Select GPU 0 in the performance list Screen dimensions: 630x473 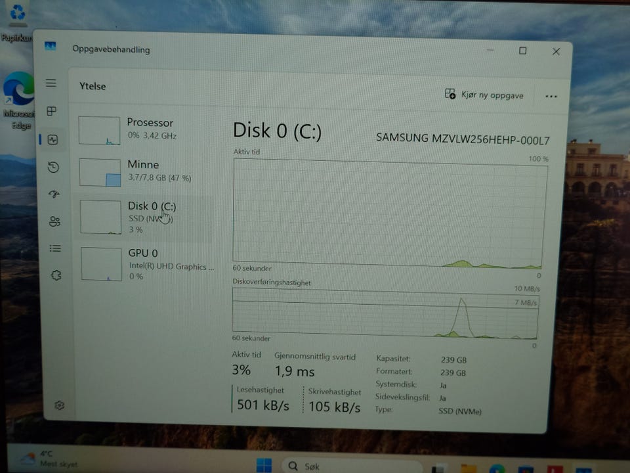146,264
